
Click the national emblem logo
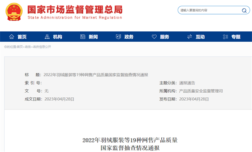click(14, 12)
